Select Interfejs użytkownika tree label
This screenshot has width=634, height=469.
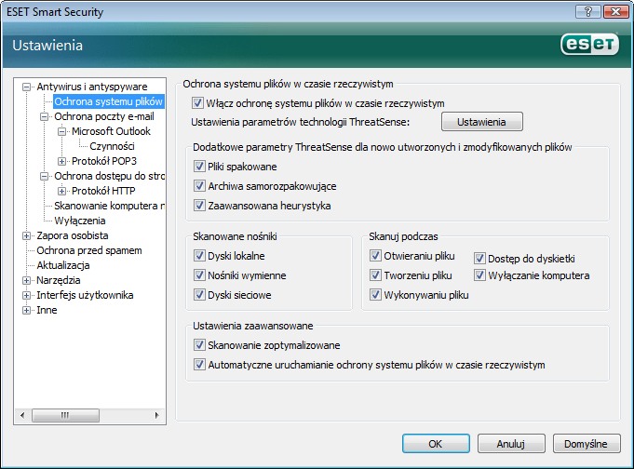(x=85, y=295)
